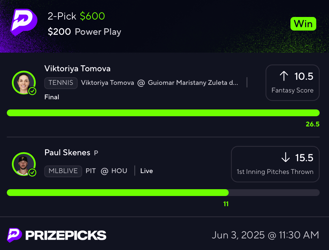Click Viktoriya Tomova's green checkmark badge
Image resolution: width=329 pixels, height=250 pixels.
click(x=32, y=91)
